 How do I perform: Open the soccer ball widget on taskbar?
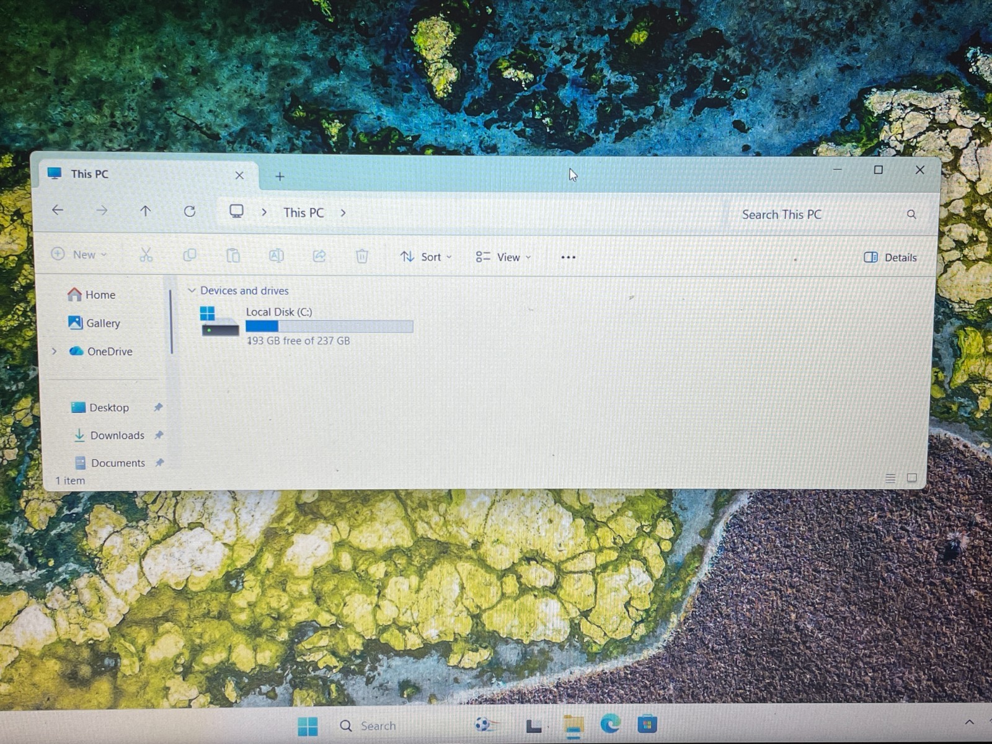point(485,724)
